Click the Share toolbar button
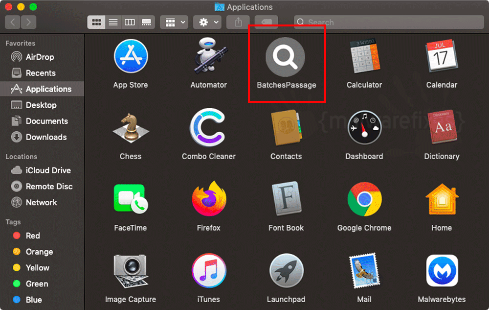 coord(238,22)
